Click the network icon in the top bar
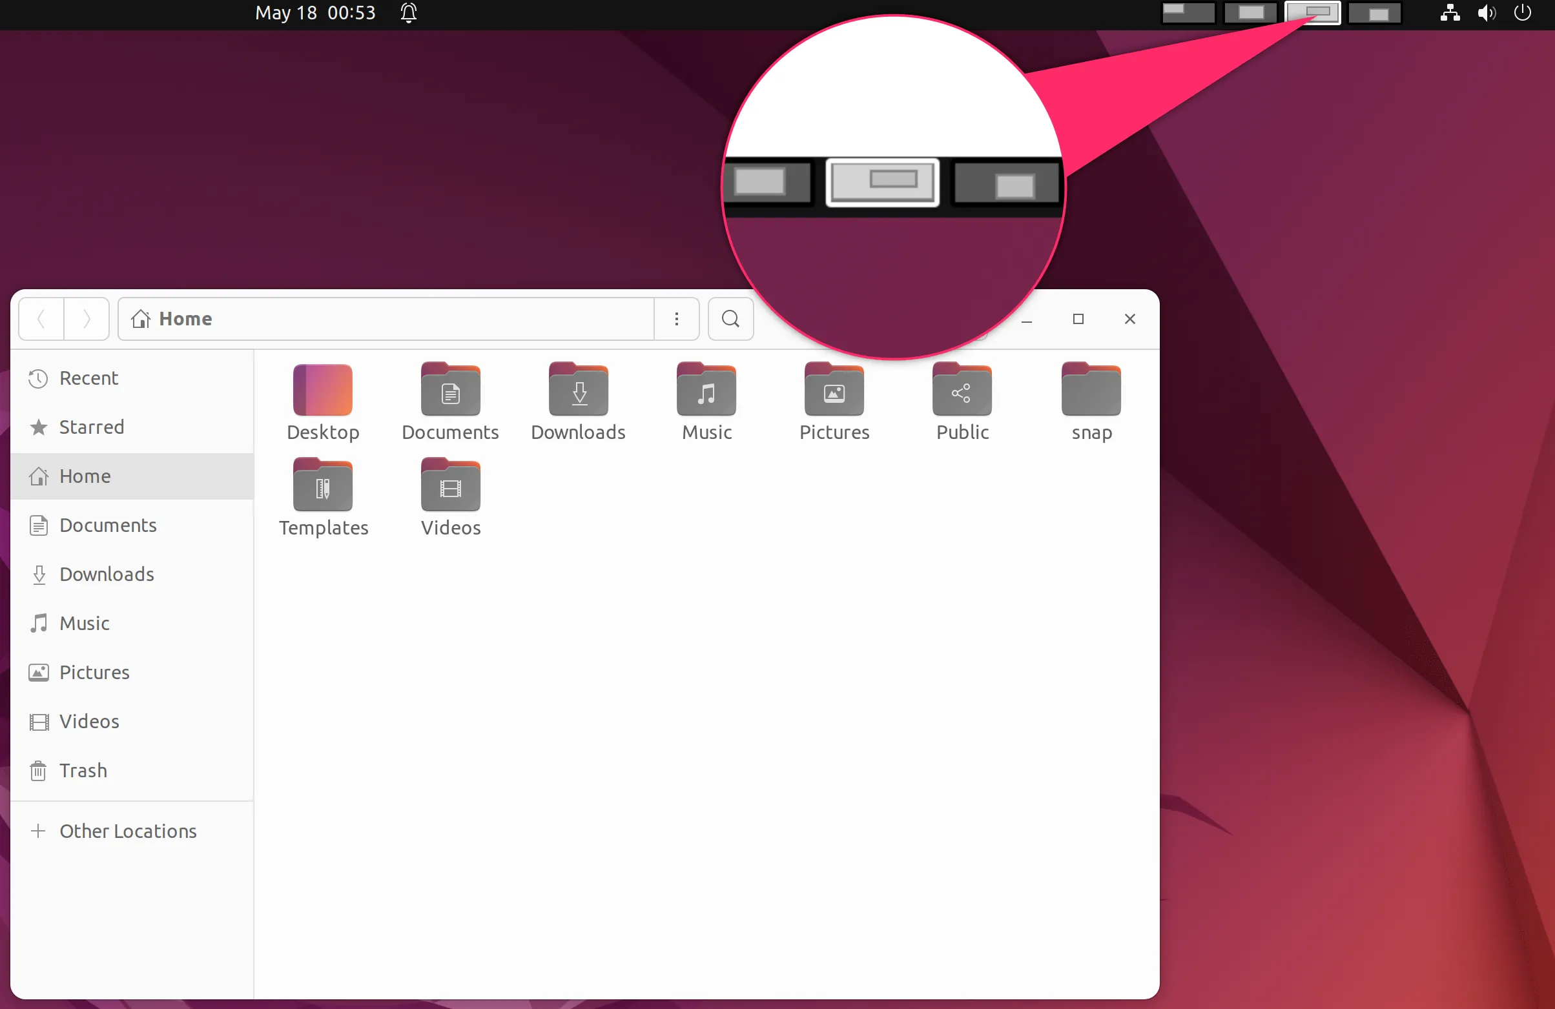Viewport: 1555px width, 1009px height. tap(1449, 12)
